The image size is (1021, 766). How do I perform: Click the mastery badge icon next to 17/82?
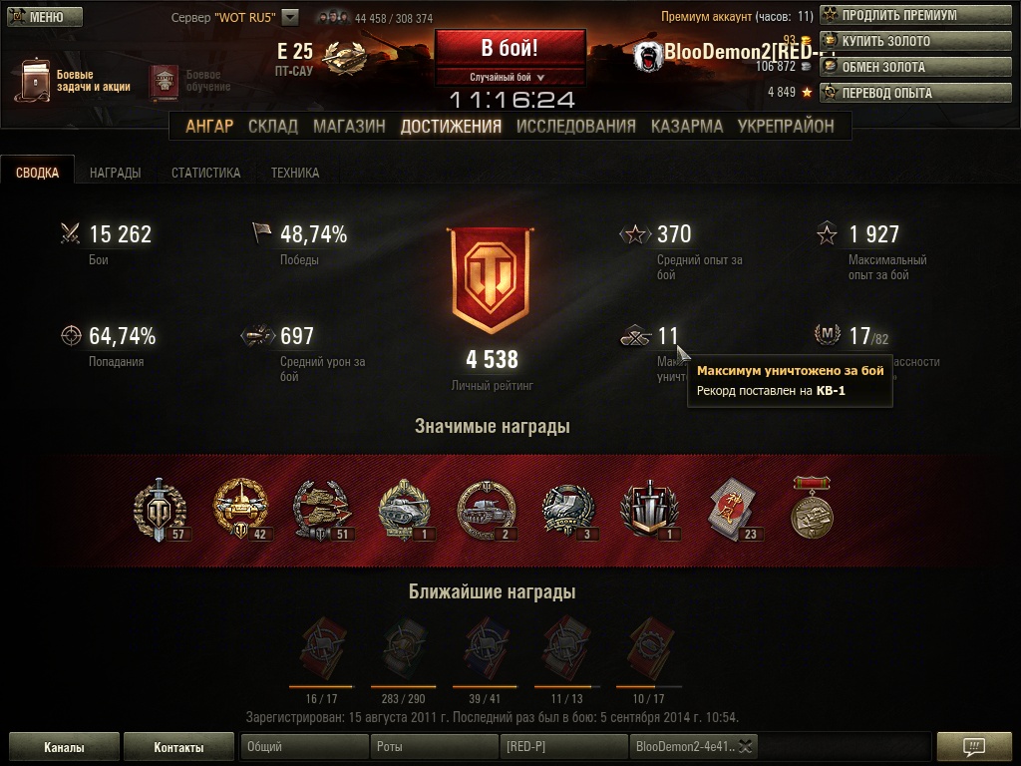[x=827, y=335]
